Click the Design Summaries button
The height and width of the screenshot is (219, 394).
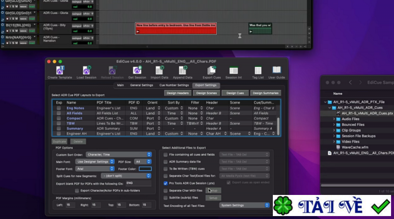264,93
